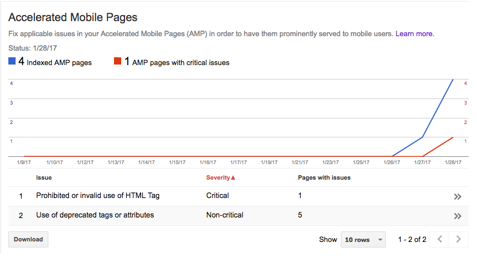This screenshot has width=477, height=262.
Task: Sort by Severity column header
Action: pos(221,177)
